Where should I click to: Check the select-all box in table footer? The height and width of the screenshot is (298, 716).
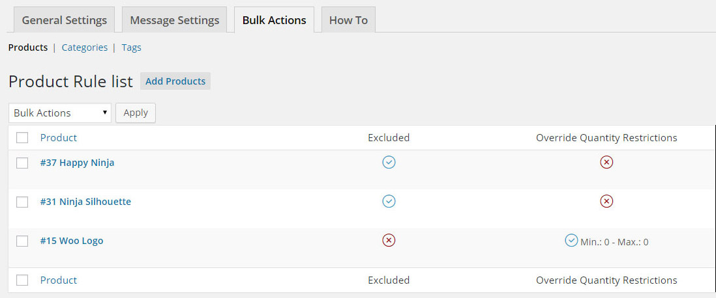pyautogui.click(x=22, y=280)
